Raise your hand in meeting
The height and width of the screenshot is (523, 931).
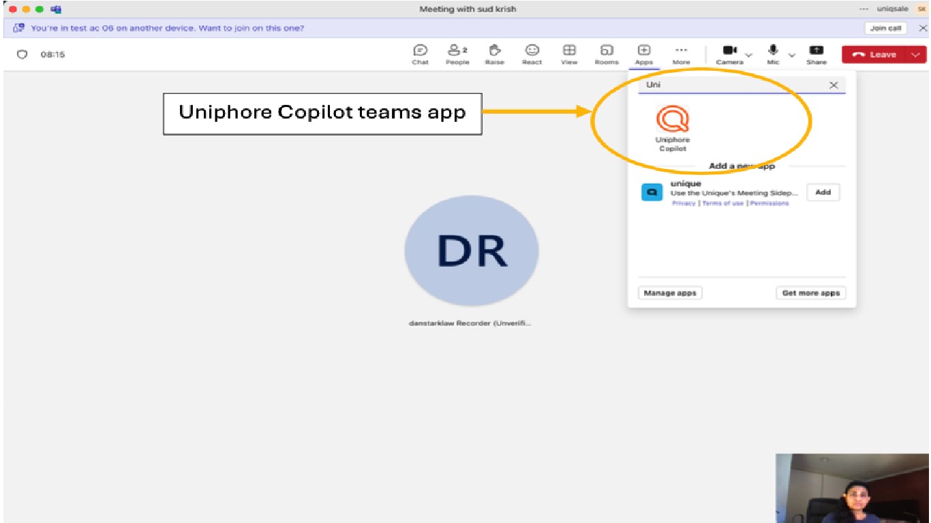495,54
